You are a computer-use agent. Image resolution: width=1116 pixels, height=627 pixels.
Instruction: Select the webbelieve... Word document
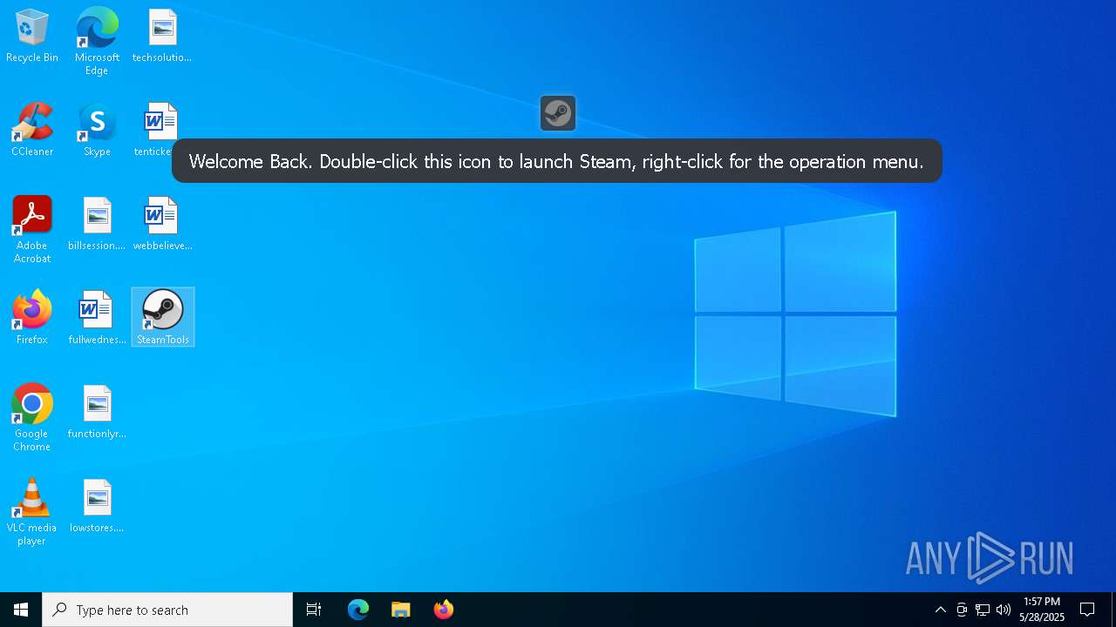click(162, 225)
